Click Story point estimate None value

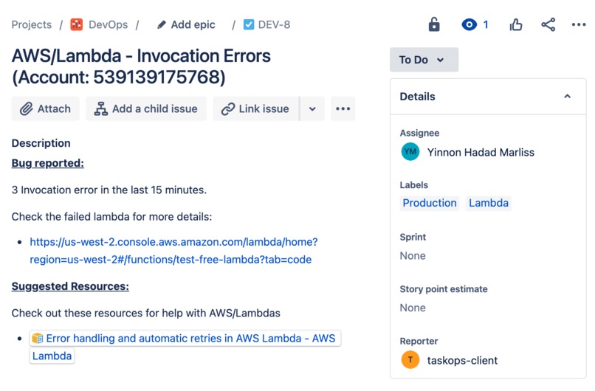click(413, 308)
